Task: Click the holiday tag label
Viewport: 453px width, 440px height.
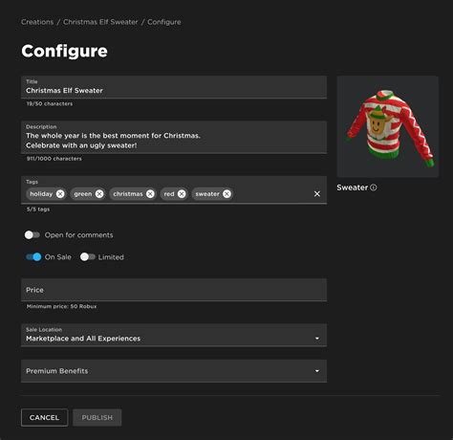Action: click(x=41, y=194)
